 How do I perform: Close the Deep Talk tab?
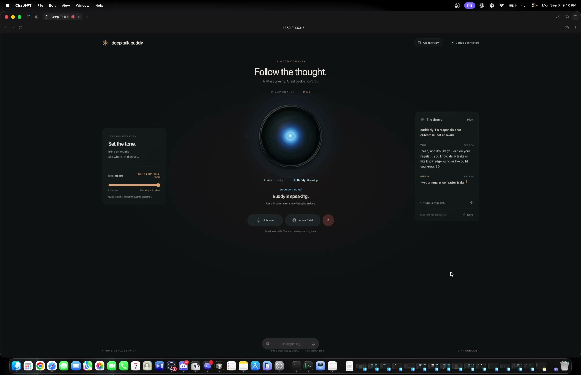tap(79, 17)
